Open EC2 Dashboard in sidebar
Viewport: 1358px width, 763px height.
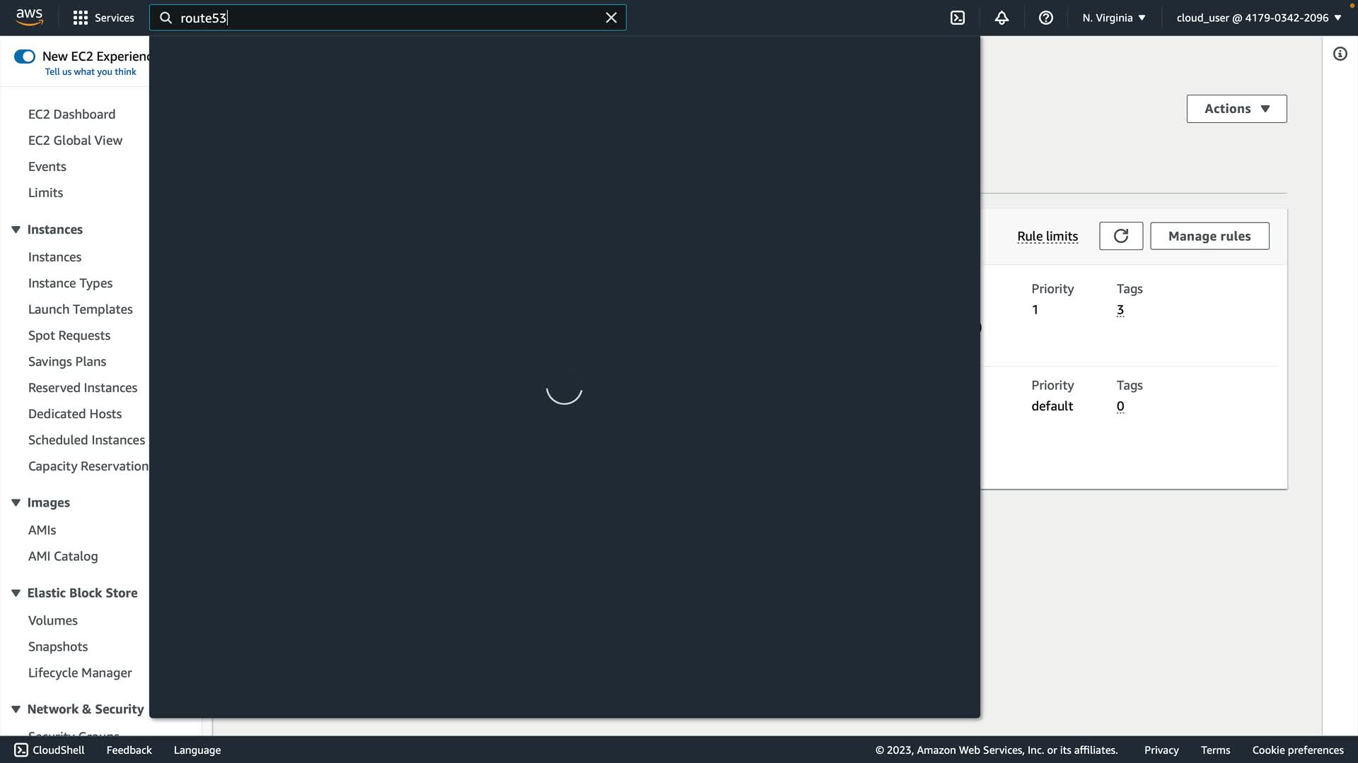click(x=71, y=114)
